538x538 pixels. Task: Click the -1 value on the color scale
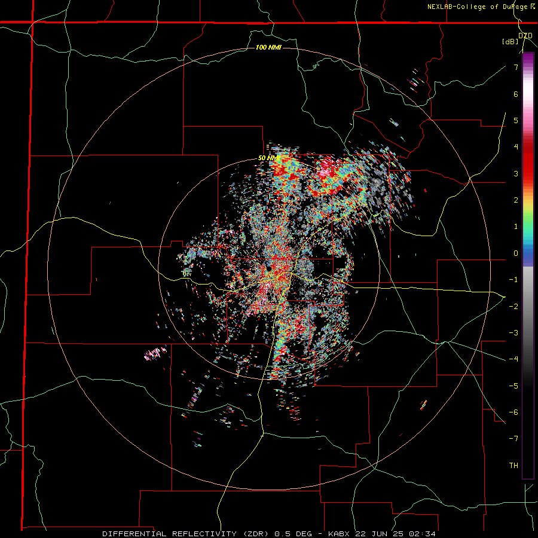click(513, 280)
